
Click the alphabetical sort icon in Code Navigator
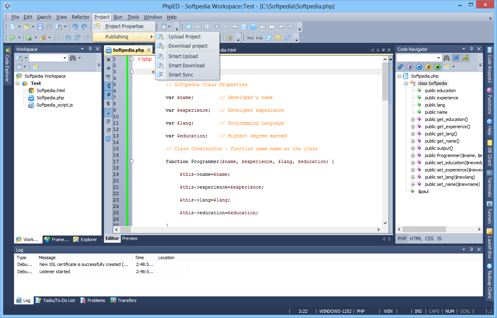pyautogui.click(x=465, y=58)
